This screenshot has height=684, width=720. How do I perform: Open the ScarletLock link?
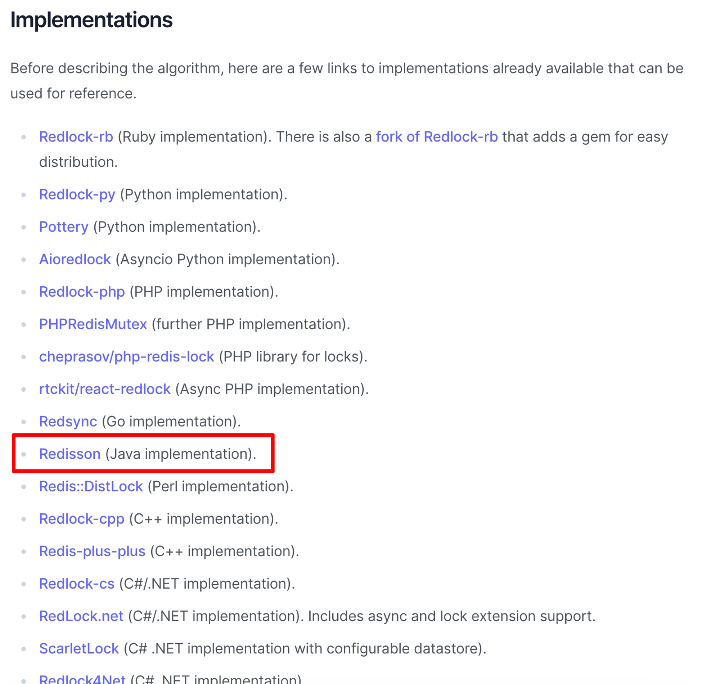point(79,649)
